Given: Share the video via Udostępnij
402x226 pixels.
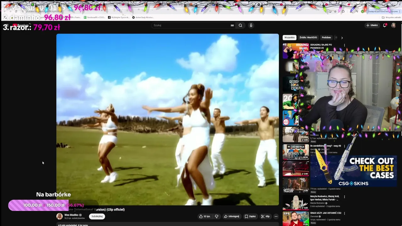Looking at the screenshot, I should point(231,216).
